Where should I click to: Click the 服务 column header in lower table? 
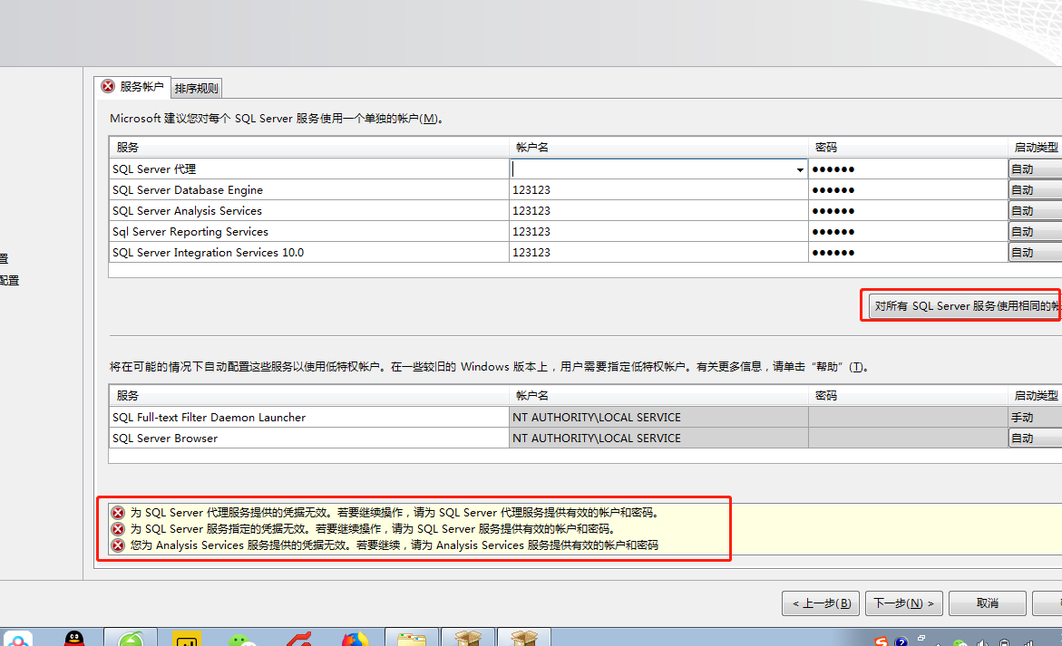[x=309, y=396]
